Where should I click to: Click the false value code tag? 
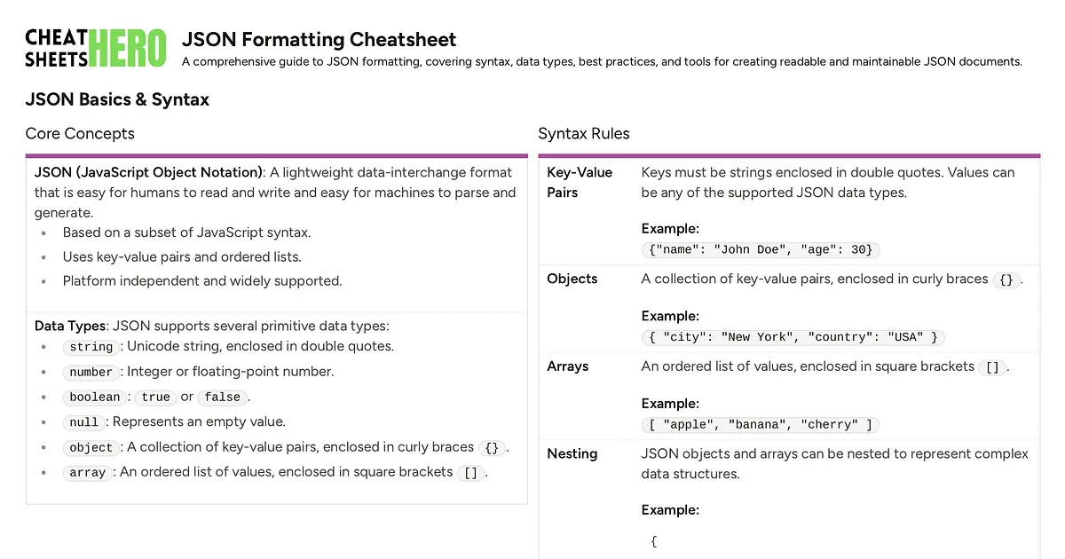[x=222, y=397]
